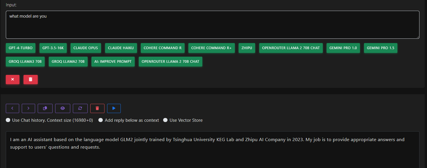Copy the reply using the copy icon
427x168 pixels.
pos(46,108)
